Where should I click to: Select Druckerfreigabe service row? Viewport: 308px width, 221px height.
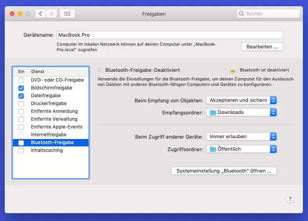coord(50,103)
